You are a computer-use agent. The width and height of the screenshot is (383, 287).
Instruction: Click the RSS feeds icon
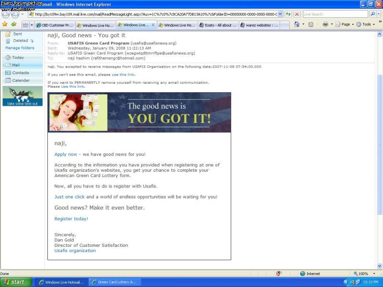[311, 24]
